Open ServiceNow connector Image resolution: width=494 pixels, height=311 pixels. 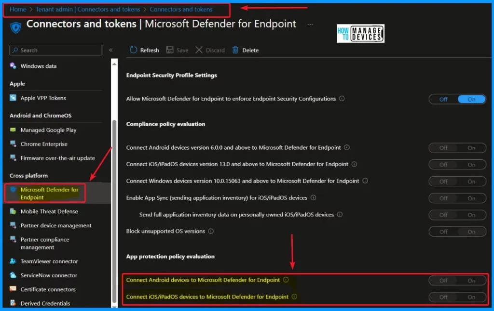pos(49,275)
